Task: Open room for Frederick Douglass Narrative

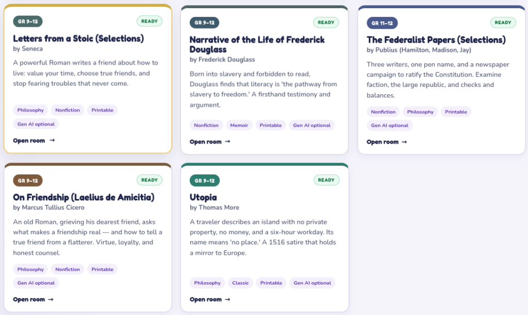Action: (x=210, y=142)
